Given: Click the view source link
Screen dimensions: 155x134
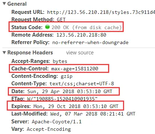Looking at the screenshot, I should click(x=80, y=53).
